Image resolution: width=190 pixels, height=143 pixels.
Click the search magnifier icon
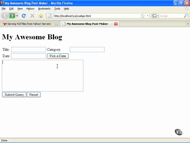coord(186,16)
